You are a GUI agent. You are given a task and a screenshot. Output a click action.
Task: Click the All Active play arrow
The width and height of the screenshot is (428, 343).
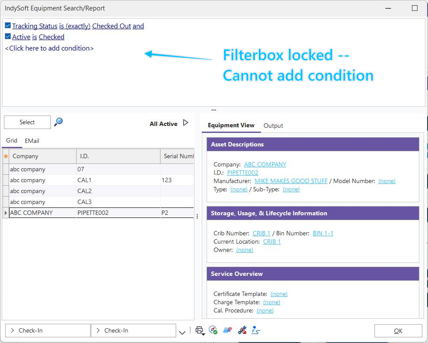[x=186, y=123]
